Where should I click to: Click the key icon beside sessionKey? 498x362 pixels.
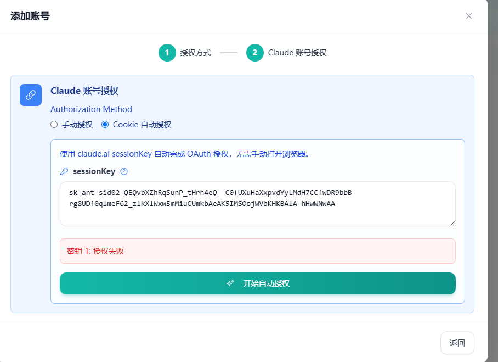(64, 171)
